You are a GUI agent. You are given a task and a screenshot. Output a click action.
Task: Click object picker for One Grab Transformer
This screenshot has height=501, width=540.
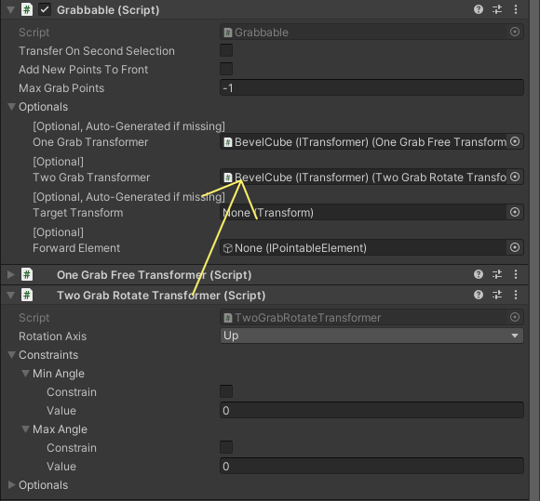[515, 141]
